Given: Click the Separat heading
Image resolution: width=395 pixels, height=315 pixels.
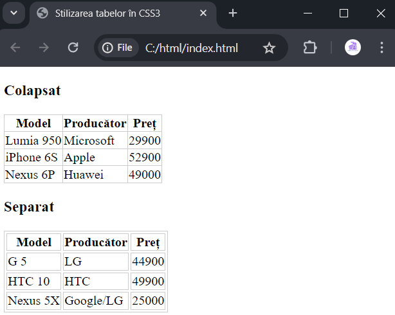Looking at the screenshot, I should click(29, 207).
